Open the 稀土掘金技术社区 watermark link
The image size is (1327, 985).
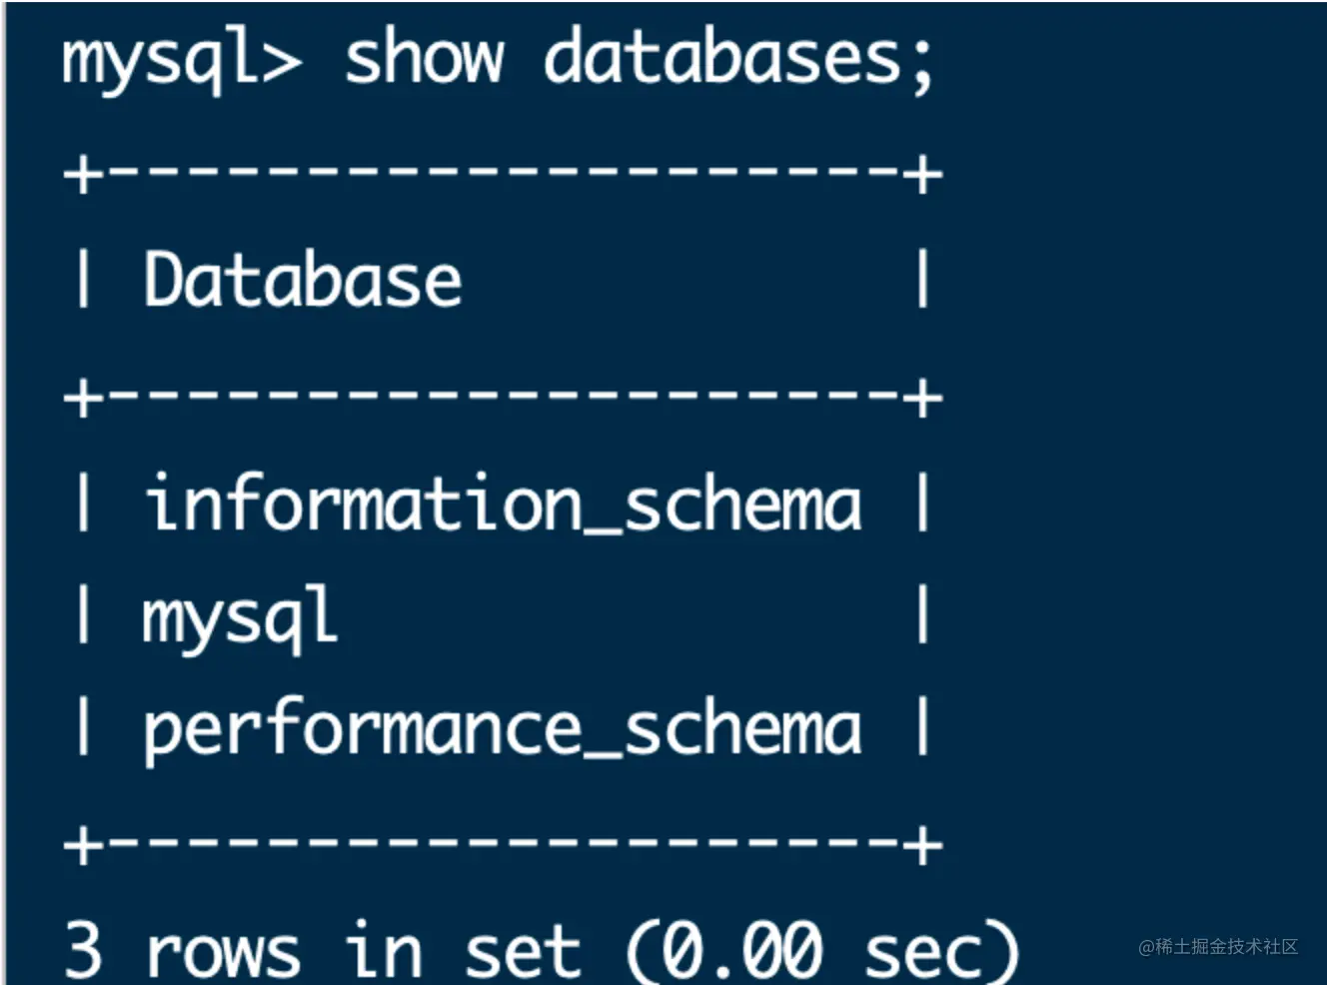click(x=1217, y=946)
